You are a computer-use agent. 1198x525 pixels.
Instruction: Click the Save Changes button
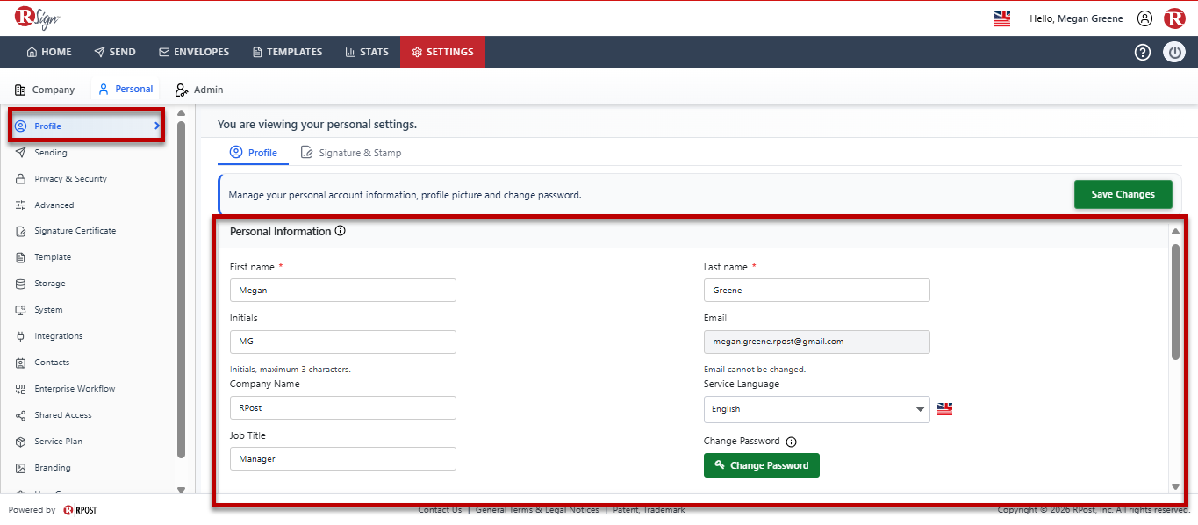1123,194
